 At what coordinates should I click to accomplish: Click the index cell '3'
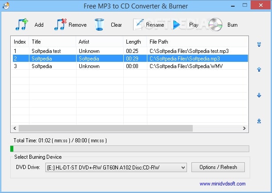point(16,66)
